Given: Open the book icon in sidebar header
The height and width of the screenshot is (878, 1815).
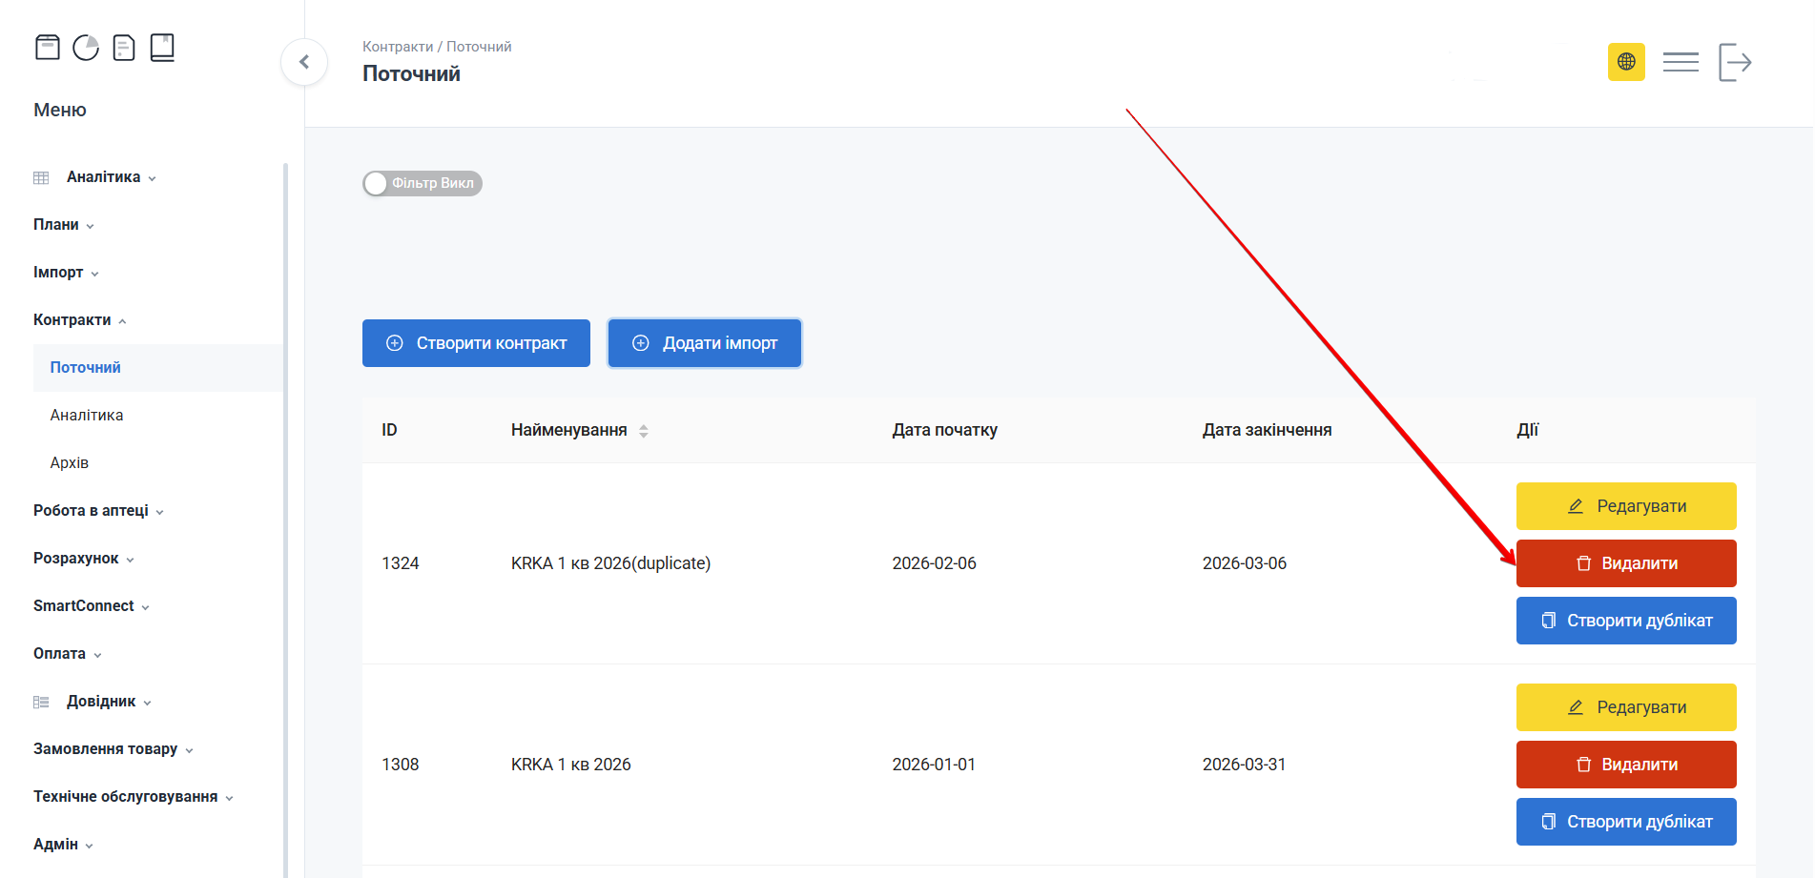Looking at the screenshot, I should (162, 48).
